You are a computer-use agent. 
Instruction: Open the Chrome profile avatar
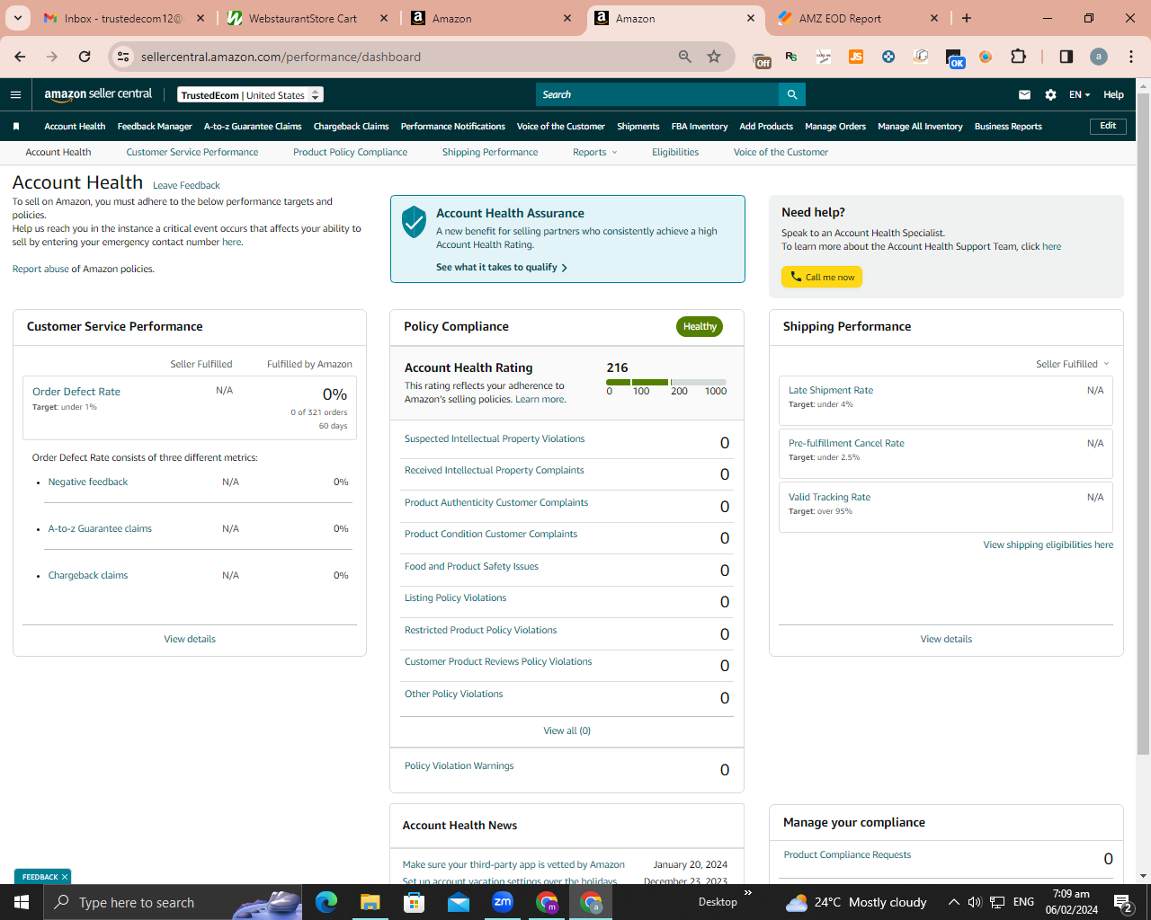(1099, 57)
